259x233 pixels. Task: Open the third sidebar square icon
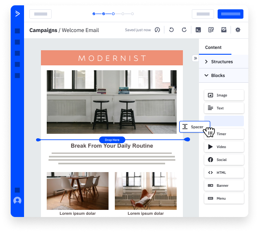tap(17, 53)
